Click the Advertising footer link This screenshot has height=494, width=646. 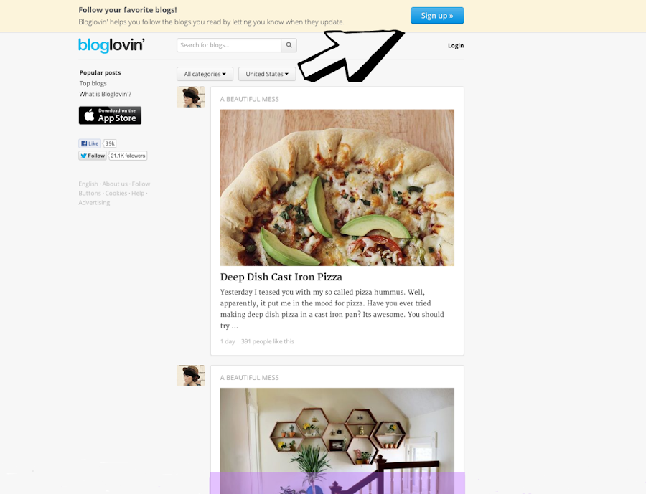pos(94,202)
